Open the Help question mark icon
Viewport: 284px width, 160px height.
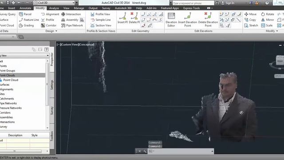coord(267,3)
